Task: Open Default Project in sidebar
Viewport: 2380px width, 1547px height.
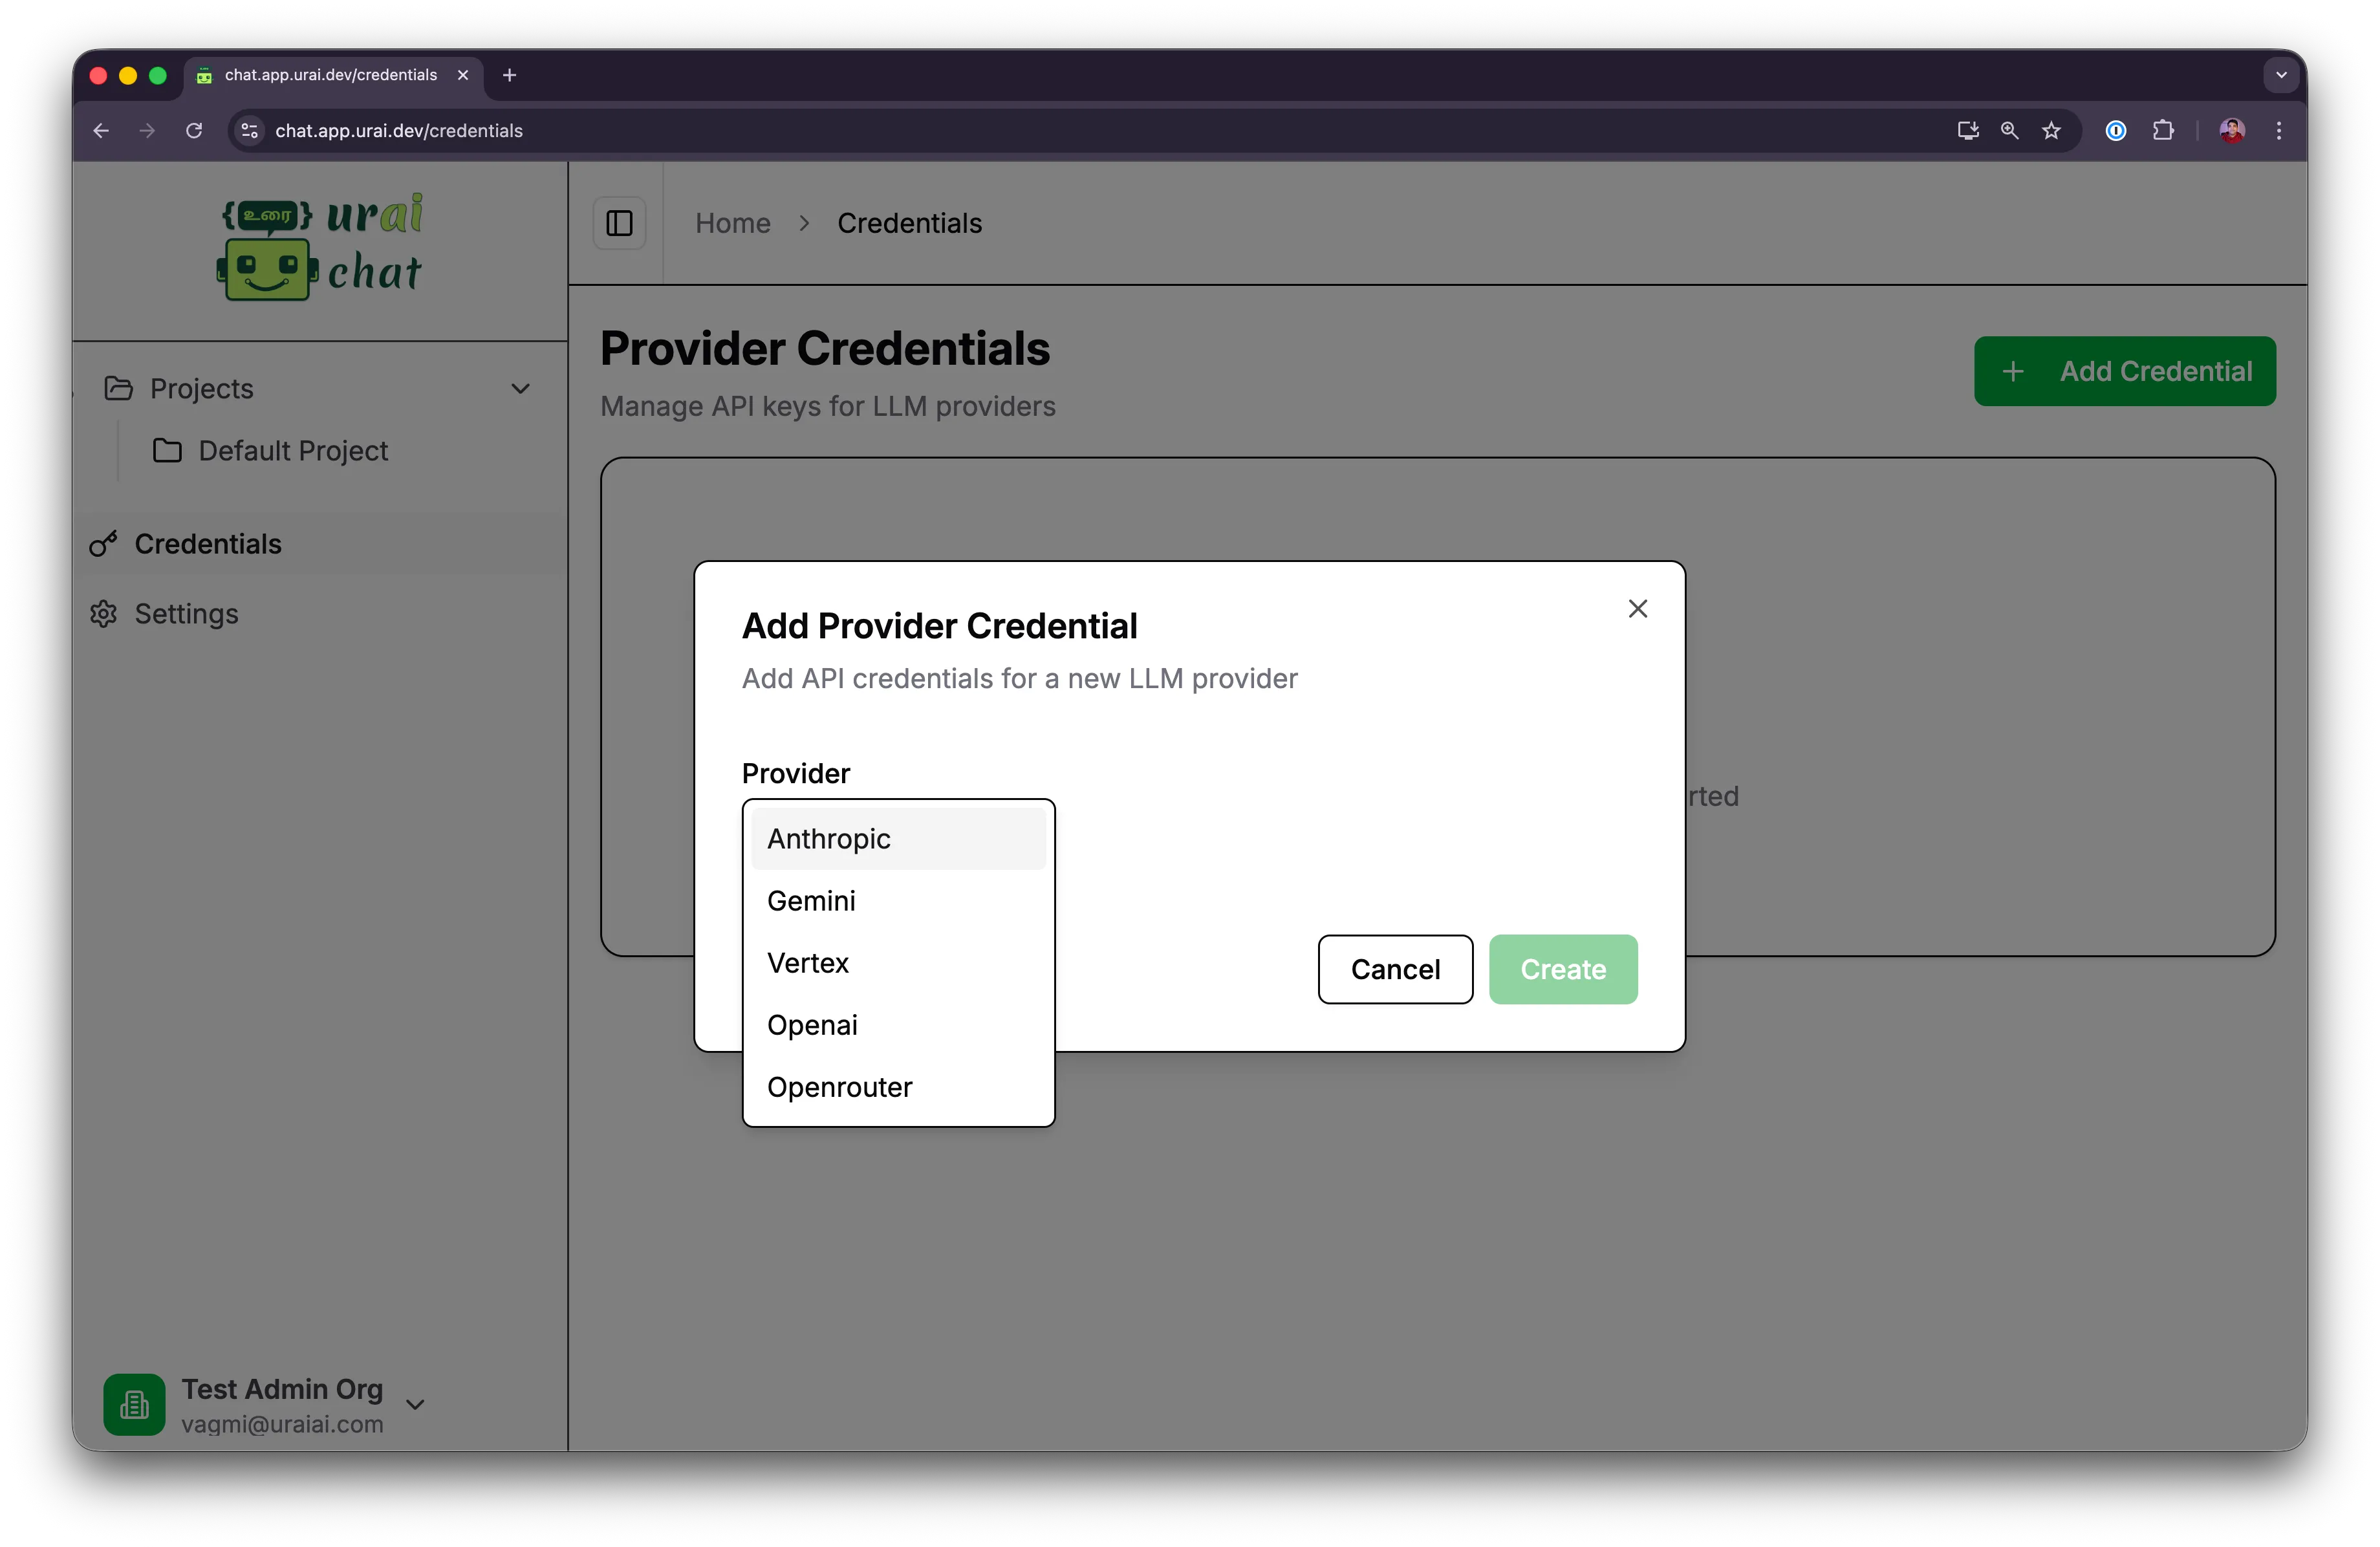Action: (292, 451)
